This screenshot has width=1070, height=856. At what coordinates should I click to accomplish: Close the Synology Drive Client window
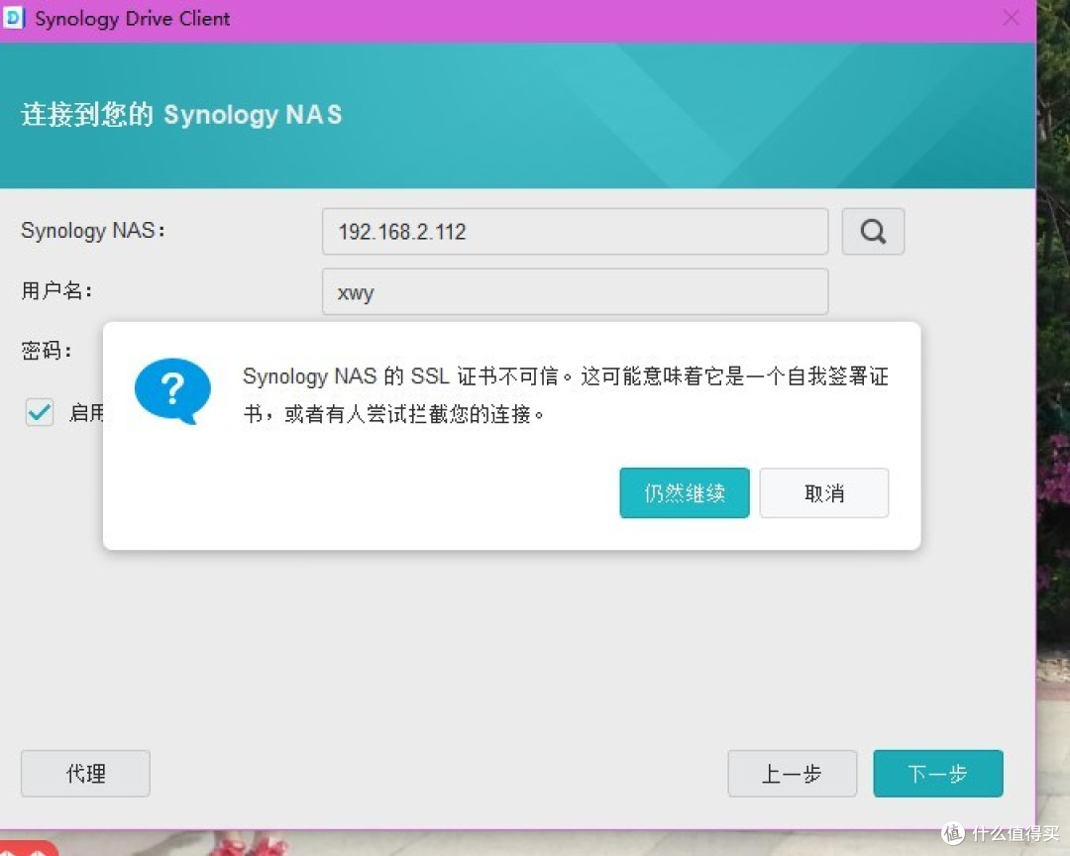pyautogui.click(x=1011, y=18)
